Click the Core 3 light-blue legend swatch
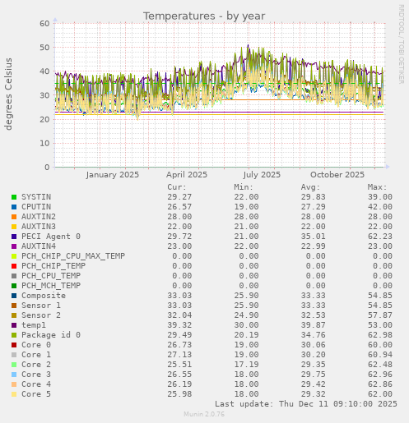The height and width of the screenshot is (423, 409). 14,375
